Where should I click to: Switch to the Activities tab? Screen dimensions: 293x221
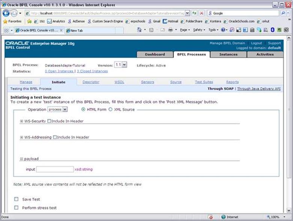click(x=265, y=54)
